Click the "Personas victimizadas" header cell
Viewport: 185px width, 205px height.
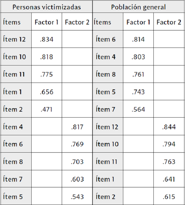point(46,7)
